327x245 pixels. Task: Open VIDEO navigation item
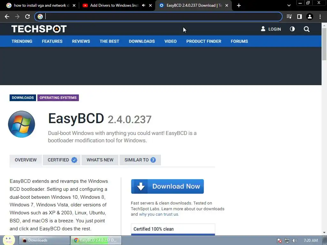tap(171, 41)
